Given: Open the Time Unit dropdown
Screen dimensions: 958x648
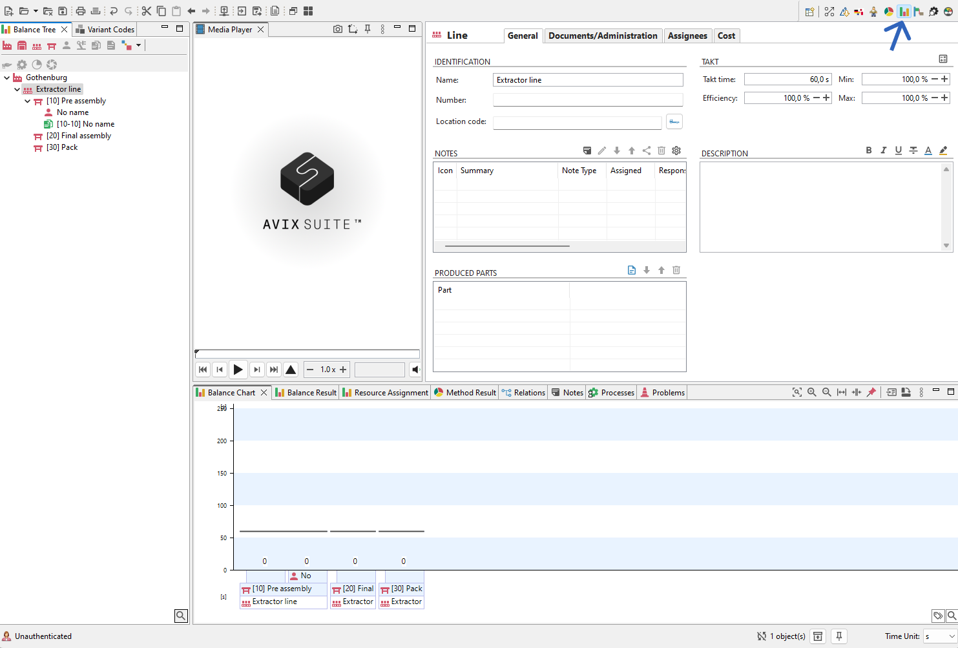Looking at the screenshot, I should click(x=939, y=636).
